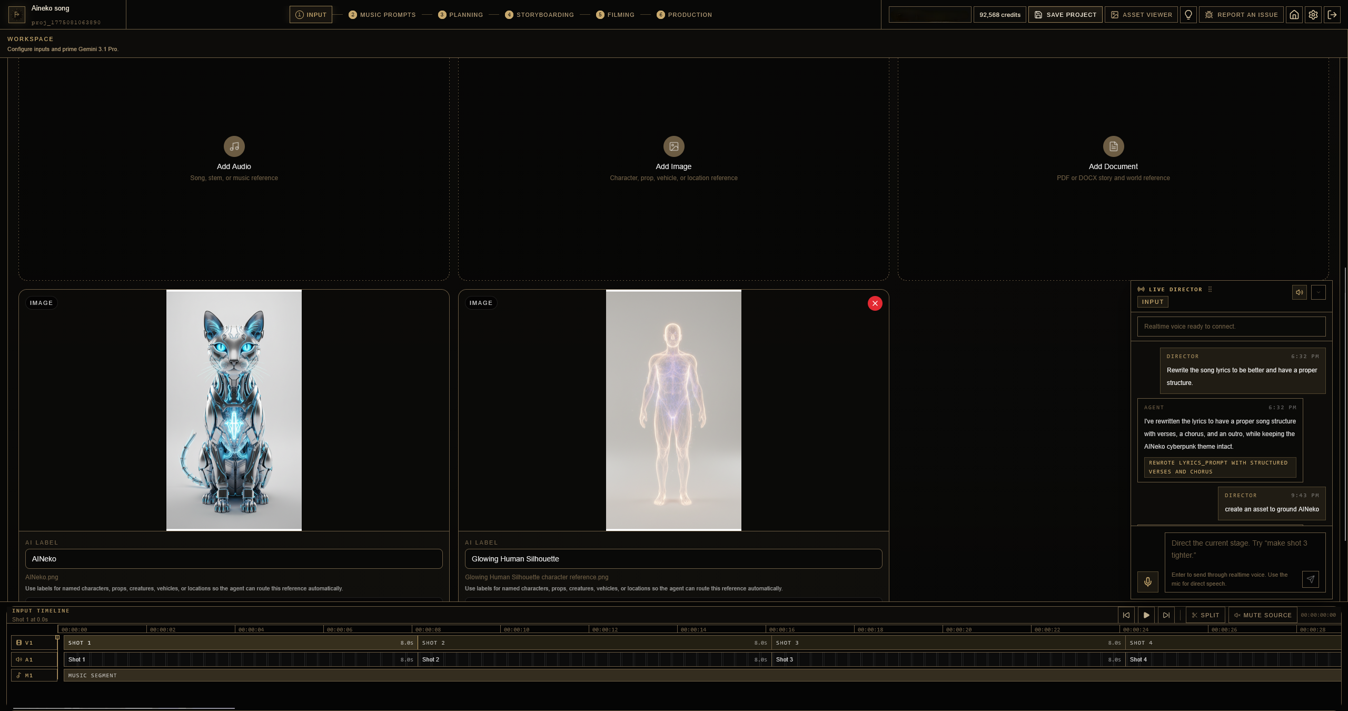Click the Add Document file icon
Screen dimensions: 1348x711
1113,146
